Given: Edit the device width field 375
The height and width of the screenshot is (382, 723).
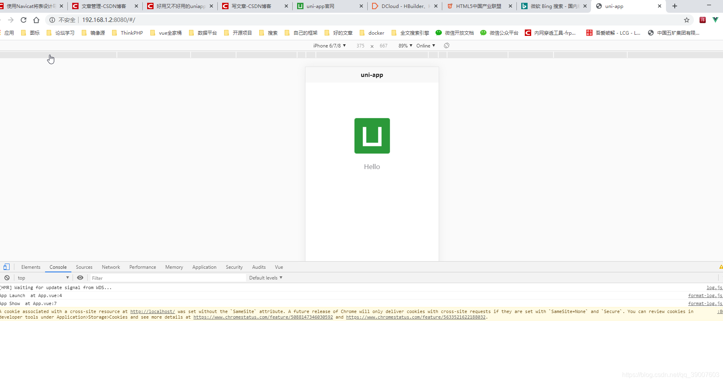Looking at the screenshot, I should (x=361, y=45).
